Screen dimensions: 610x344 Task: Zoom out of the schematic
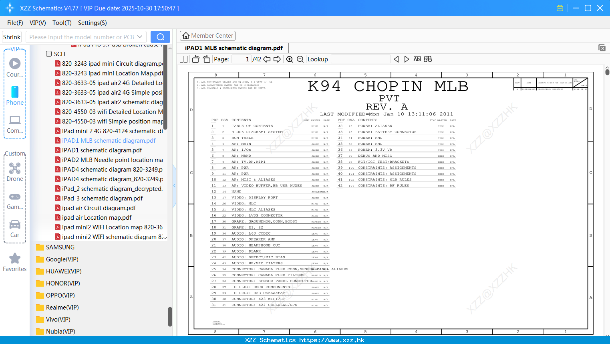[300, 59]
